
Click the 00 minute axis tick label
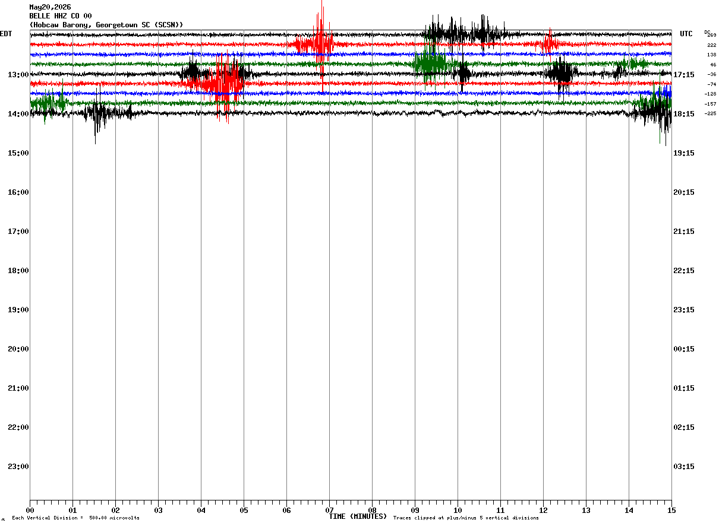[30, 510]
